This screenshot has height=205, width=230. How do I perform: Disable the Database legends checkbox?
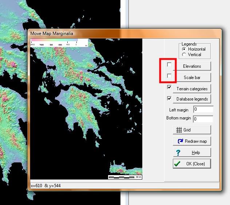tap(169, 98)
